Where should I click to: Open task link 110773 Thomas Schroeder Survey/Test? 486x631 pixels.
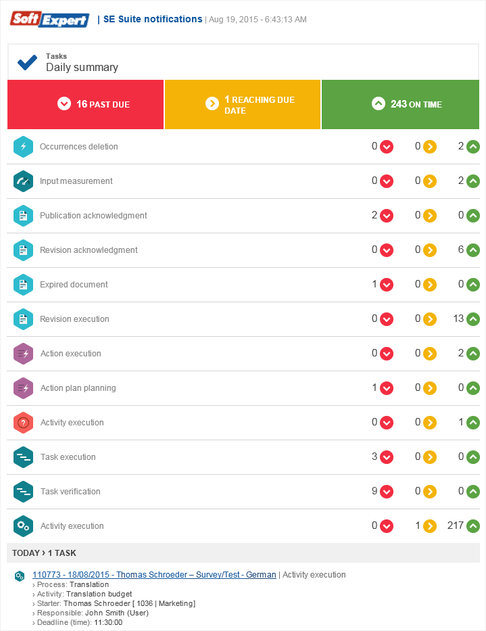pyautogui.click(x=154, y=575)
